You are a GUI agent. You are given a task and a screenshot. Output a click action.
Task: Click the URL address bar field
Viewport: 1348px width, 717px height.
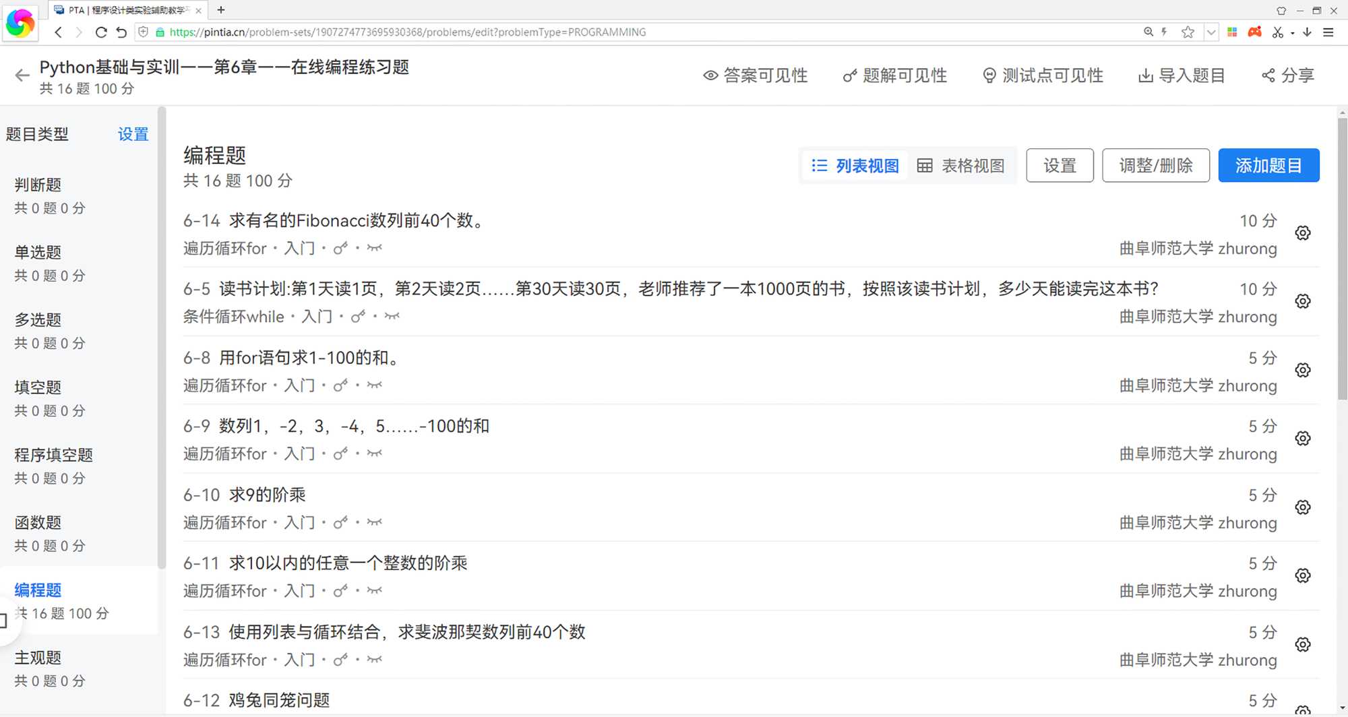click(607, 32)
